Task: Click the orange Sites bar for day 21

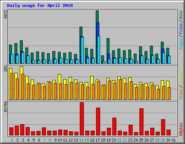Action: click(x=120, y=89)
